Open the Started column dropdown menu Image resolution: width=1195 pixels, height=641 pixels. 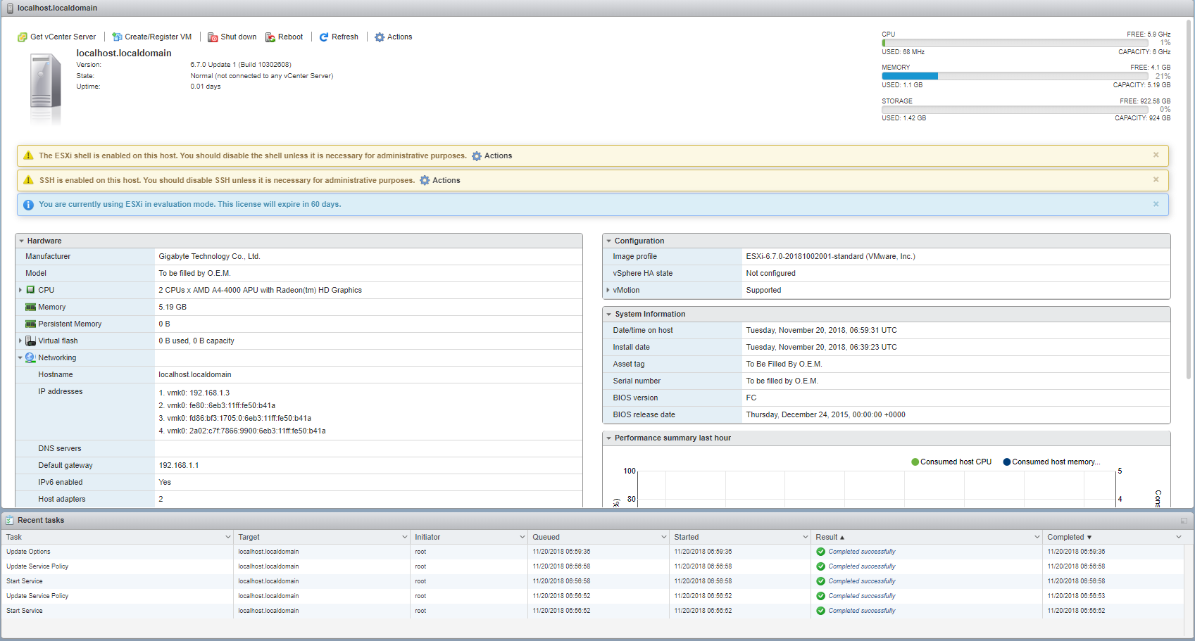806,538
